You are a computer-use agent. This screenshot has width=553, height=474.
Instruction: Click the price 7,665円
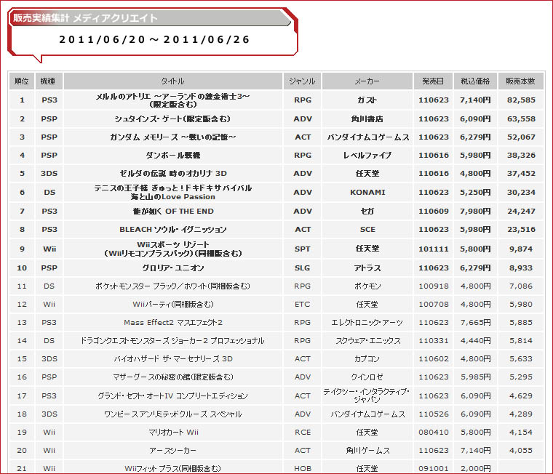[475, 323]
